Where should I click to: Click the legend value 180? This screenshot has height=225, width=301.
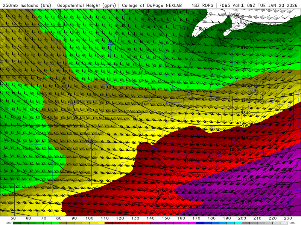(211, 218)
